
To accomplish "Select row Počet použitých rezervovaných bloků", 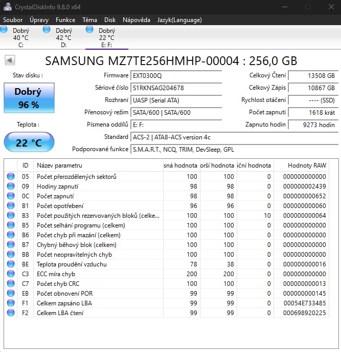I will click(167, 215).
